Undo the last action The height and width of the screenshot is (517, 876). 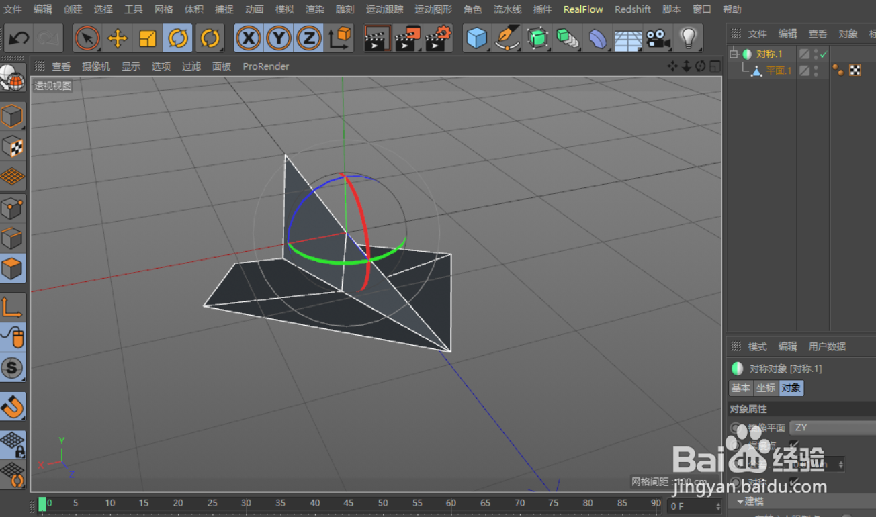[19, 38]
